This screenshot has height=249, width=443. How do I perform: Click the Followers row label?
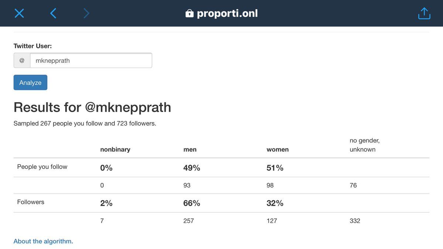[31, 202]
